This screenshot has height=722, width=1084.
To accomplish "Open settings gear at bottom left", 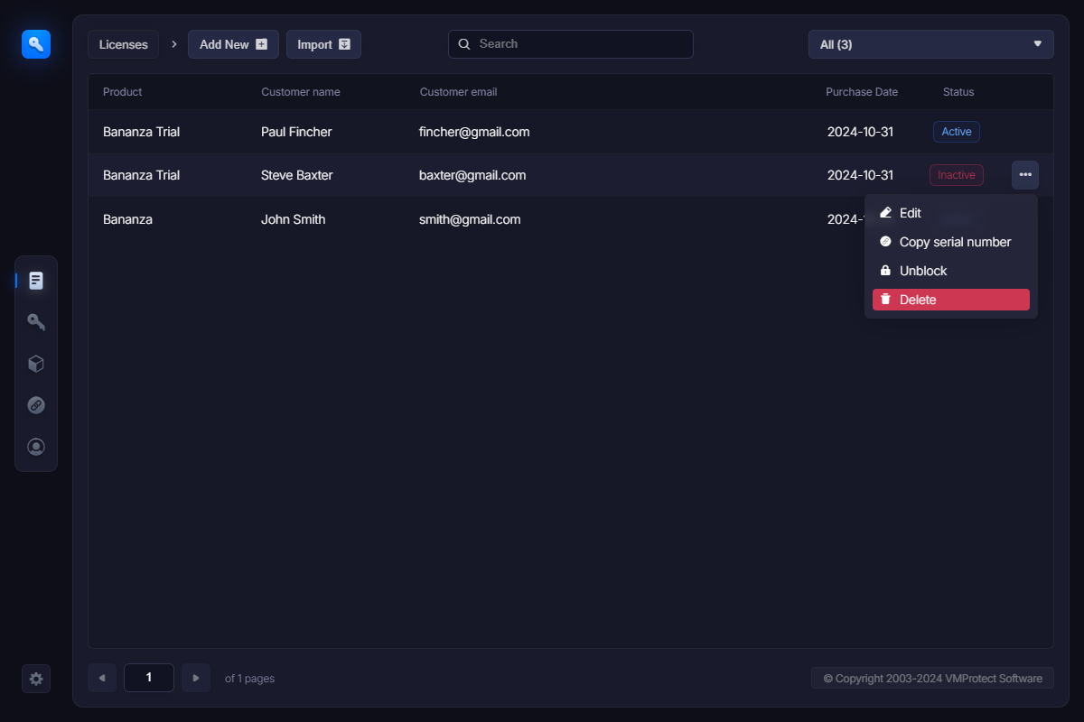I will click(36, 679).
